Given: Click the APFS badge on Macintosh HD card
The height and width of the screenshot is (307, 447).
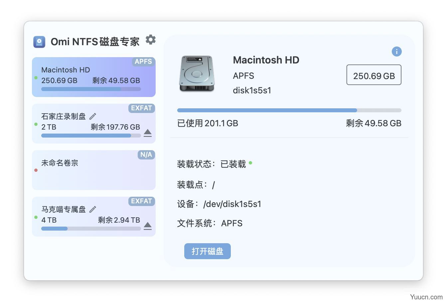Looking at the screenshot, I should tap(143, 61).
